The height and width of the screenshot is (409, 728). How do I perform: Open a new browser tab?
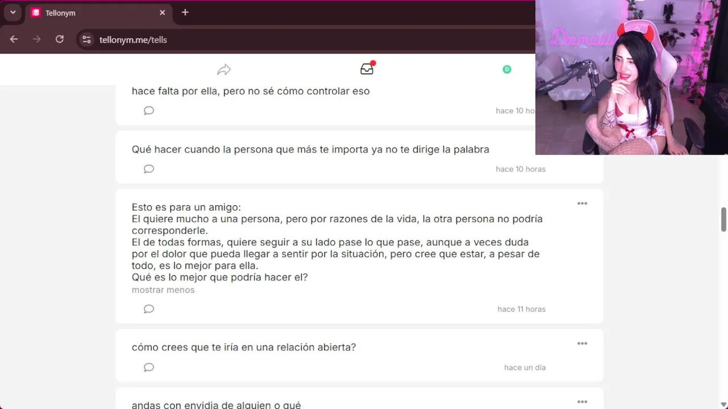point(185,12)
